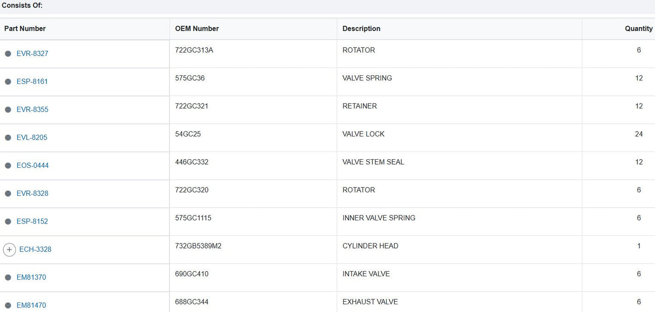655x312 pixels.
Task: Click the gray bullet beside EVL-8205
Action: 8,137
